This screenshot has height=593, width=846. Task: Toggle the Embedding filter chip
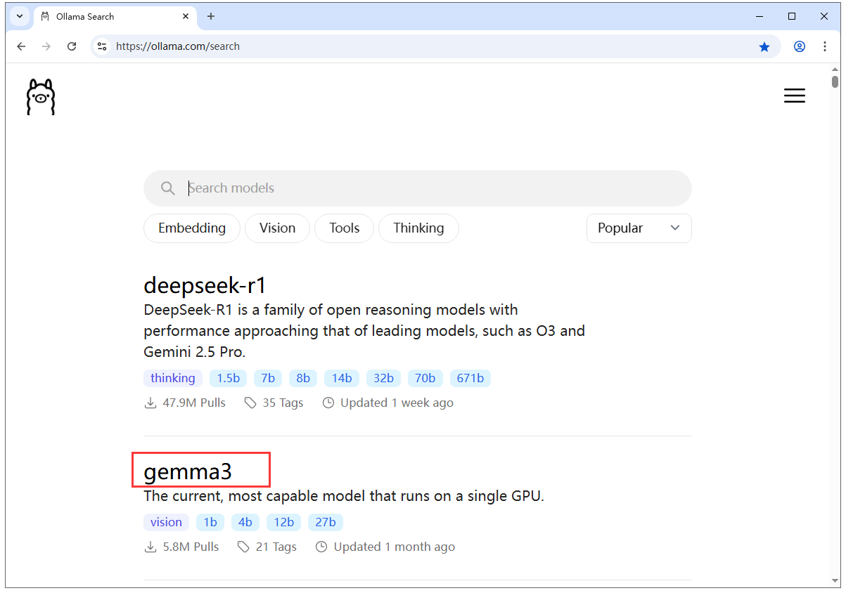click(x=191, y=228)
